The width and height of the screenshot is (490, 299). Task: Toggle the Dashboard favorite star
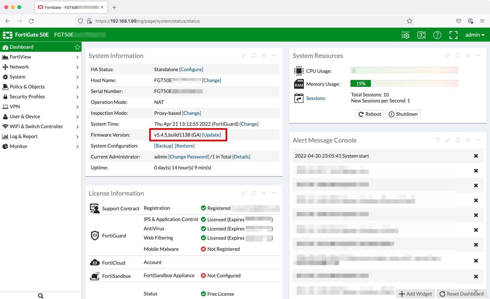pyautogui.click(x=77, y=47)
